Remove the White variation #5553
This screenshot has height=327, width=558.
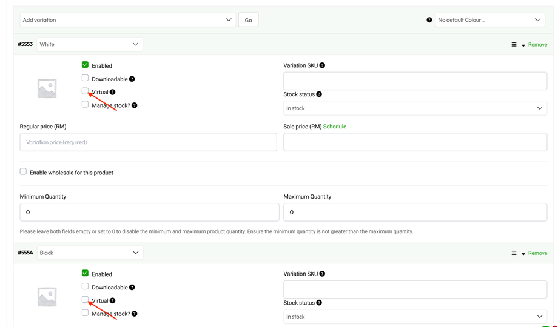[537, 45]
